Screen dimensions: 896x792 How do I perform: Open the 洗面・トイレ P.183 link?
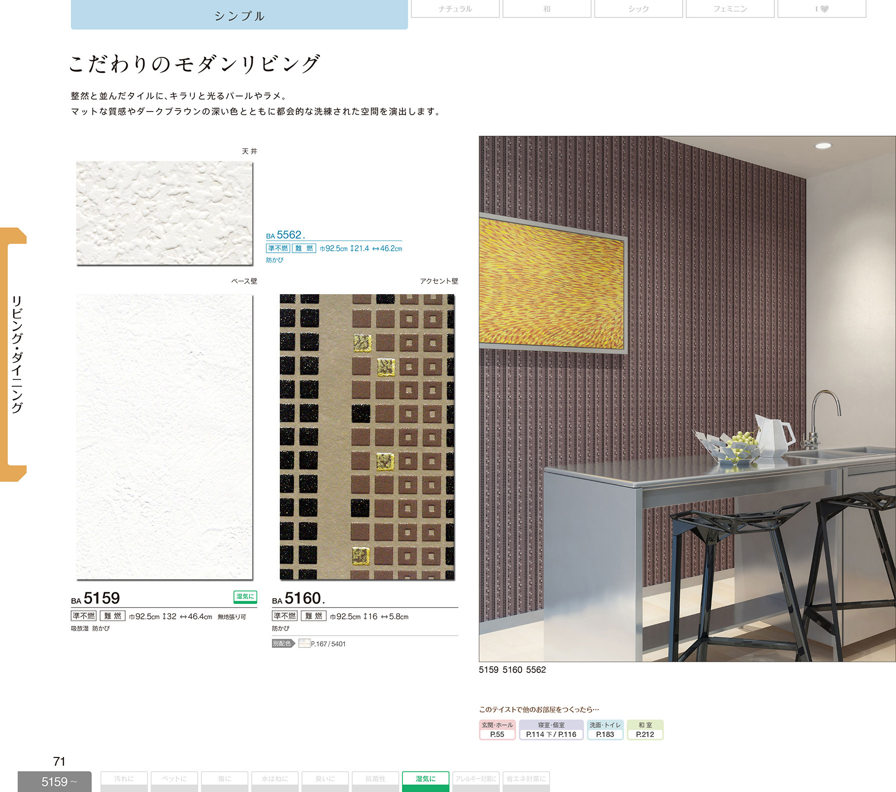point(605,730)
